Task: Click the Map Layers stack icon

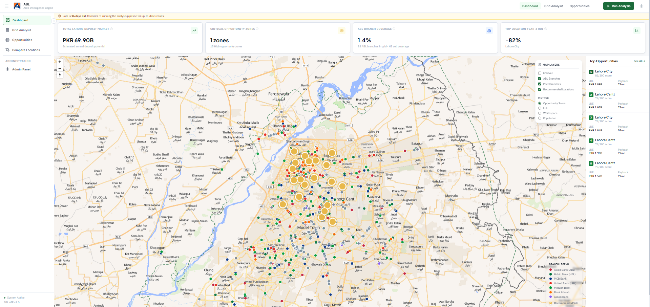Action: (x=540, y=65)
